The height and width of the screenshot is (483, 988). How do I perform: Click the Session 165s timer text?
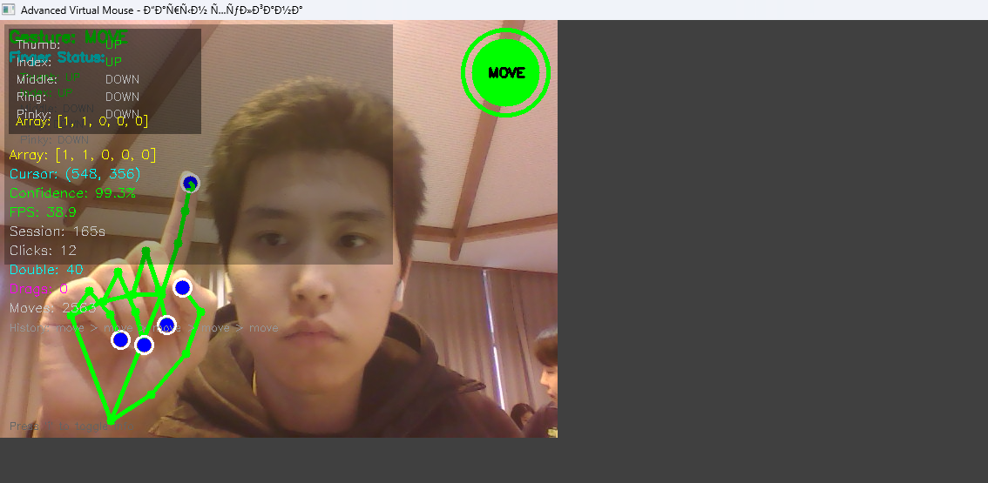click(x=57, y=231)
